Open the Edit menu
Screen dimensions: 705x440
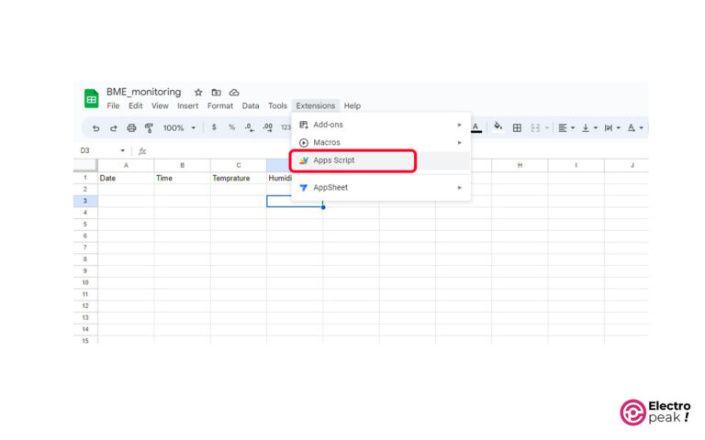[135, 106]
